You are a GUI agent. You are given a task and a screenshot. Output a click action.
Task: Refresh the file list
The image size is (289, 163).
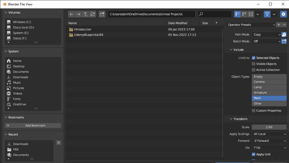coord(93,14)
